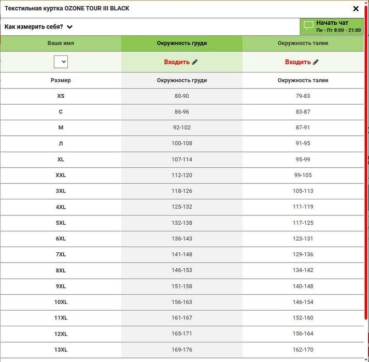Click pencil icon under Окружность груди
This screenshot has width=369, height=362.
tap(195, 62)
